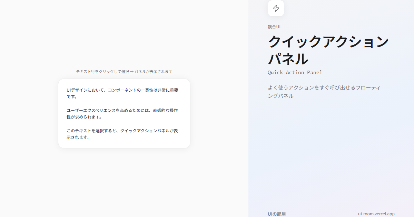This screenshot has width=414, height=217.
Task: Select the line starting with UIデザインにおいて
Action: pyautogui.click(x=124, y=93)
